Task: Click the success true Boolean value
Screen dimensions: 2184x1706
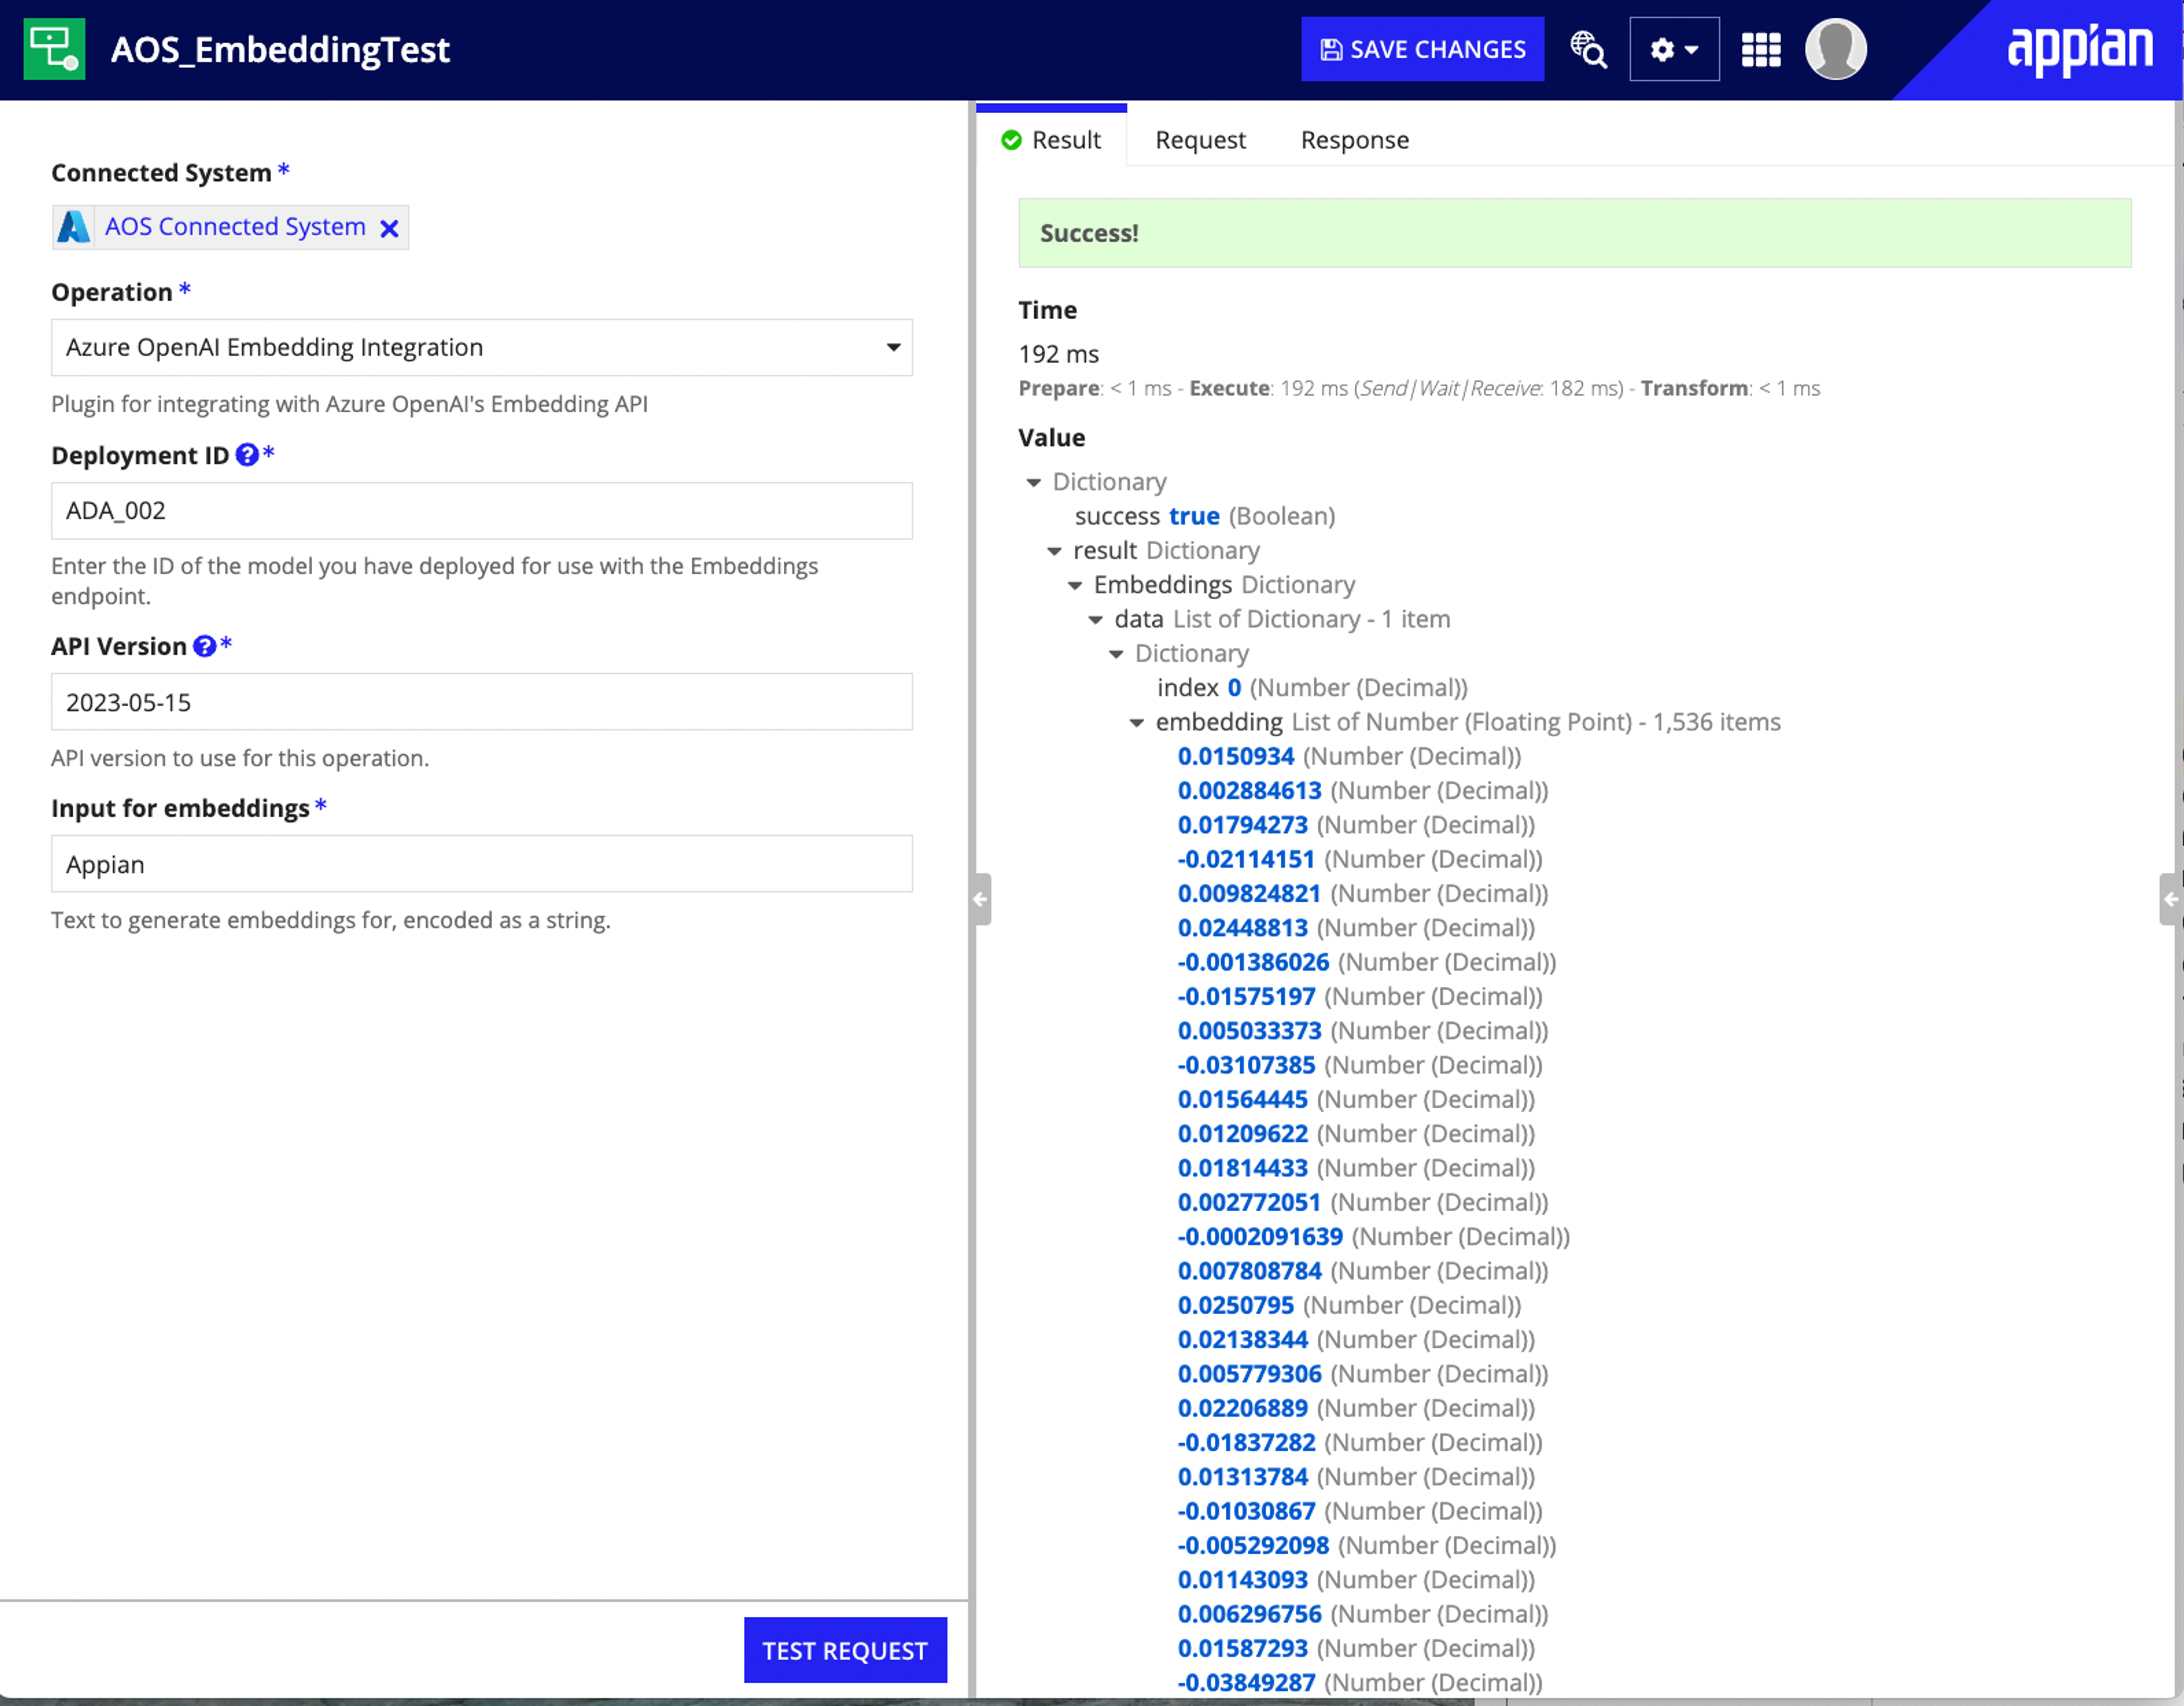Action: coord(1194,516)
